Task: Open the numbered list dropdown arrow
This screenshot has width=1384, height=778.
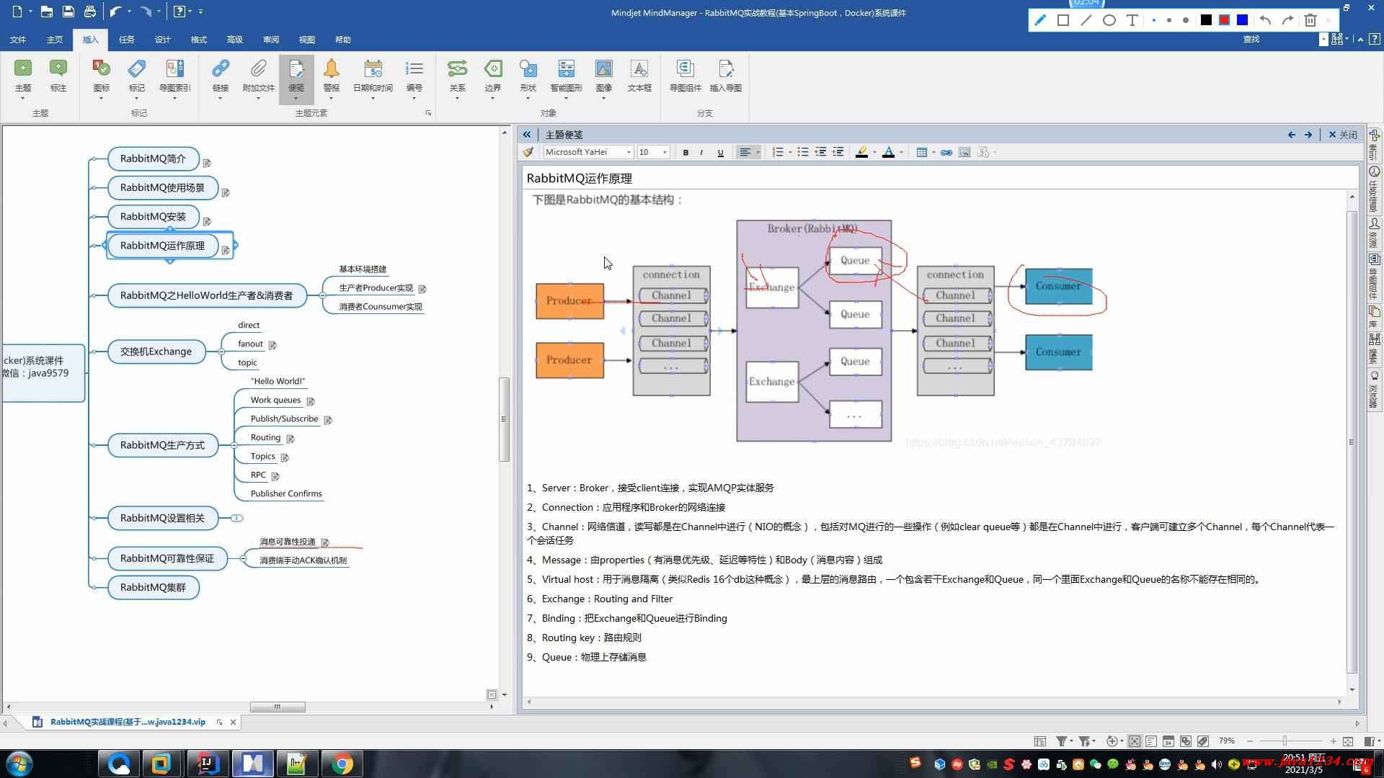Action: pyautogui.click(x=790, y=152)
